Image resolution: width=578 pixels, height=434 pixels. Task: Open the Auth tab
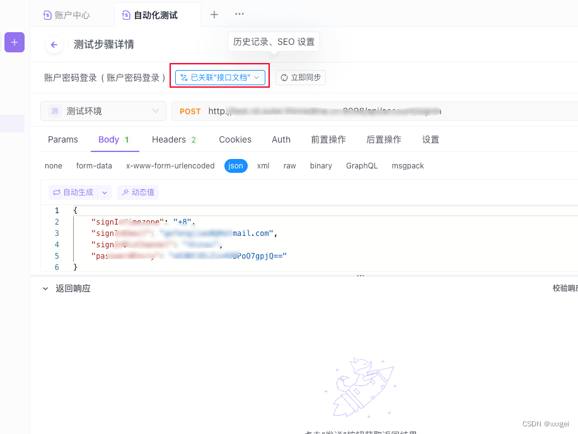pyautogui.click(x=281, y=139)
